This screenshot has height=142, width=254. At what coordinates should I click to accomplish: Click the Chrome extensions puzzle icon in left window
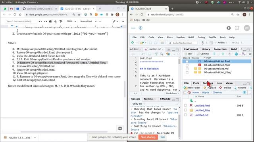click(x=112, y=15)
